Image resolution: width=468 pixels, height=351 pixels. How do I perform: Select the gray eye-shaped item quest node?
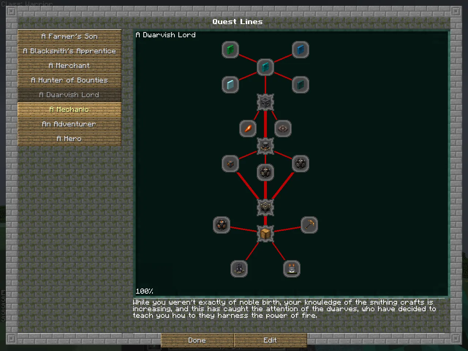[x=283, y=129]
